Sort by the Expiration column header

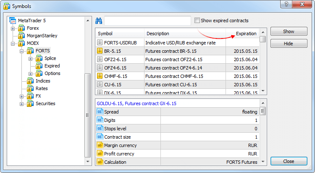(x=246, y=34)
